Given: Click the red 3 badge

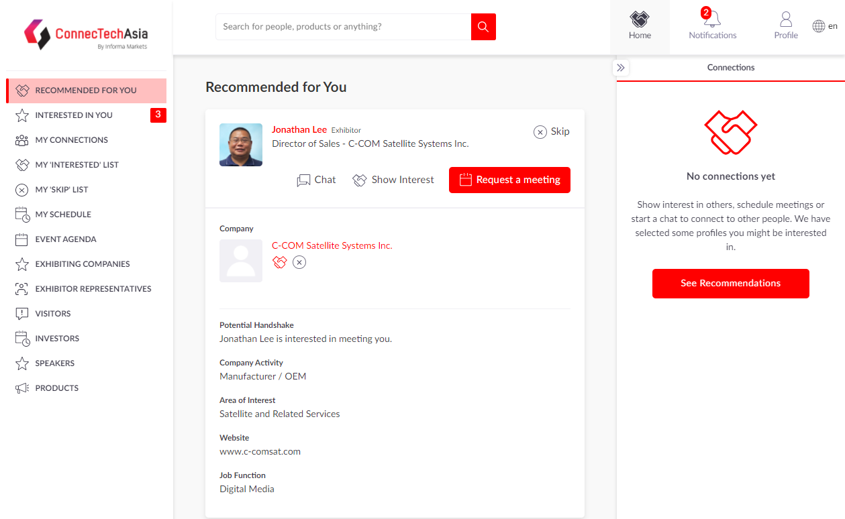Looking at the screenshot, I should click(x=158, y=115).
